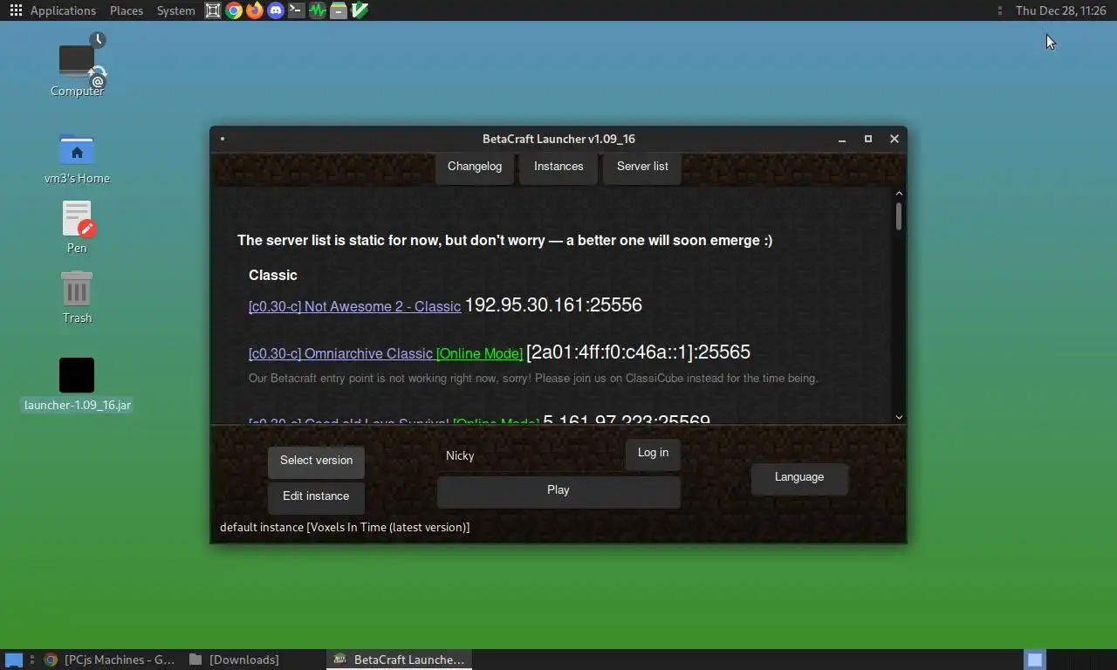Screen dimensions: 1117x670
Task: Open Omniarchive Classic server link
Action: (x=340, y=353)
